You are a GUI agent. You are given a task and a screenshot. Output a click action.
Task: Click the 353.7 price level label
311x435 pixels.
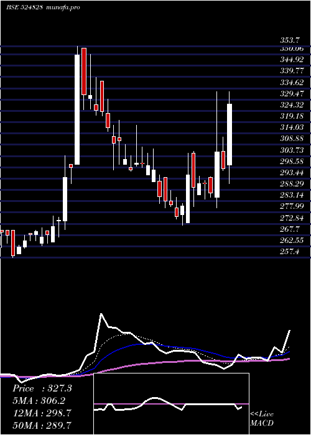pyautogui.click(x=290, y=40)
